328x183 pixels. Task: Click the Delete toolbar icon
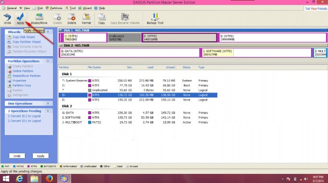72,19
